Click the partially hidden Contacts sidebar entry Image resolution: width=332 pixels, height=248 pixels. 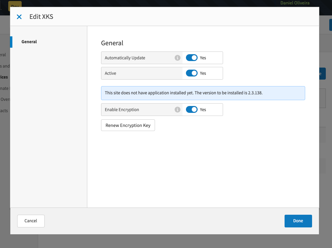[4, 110]
